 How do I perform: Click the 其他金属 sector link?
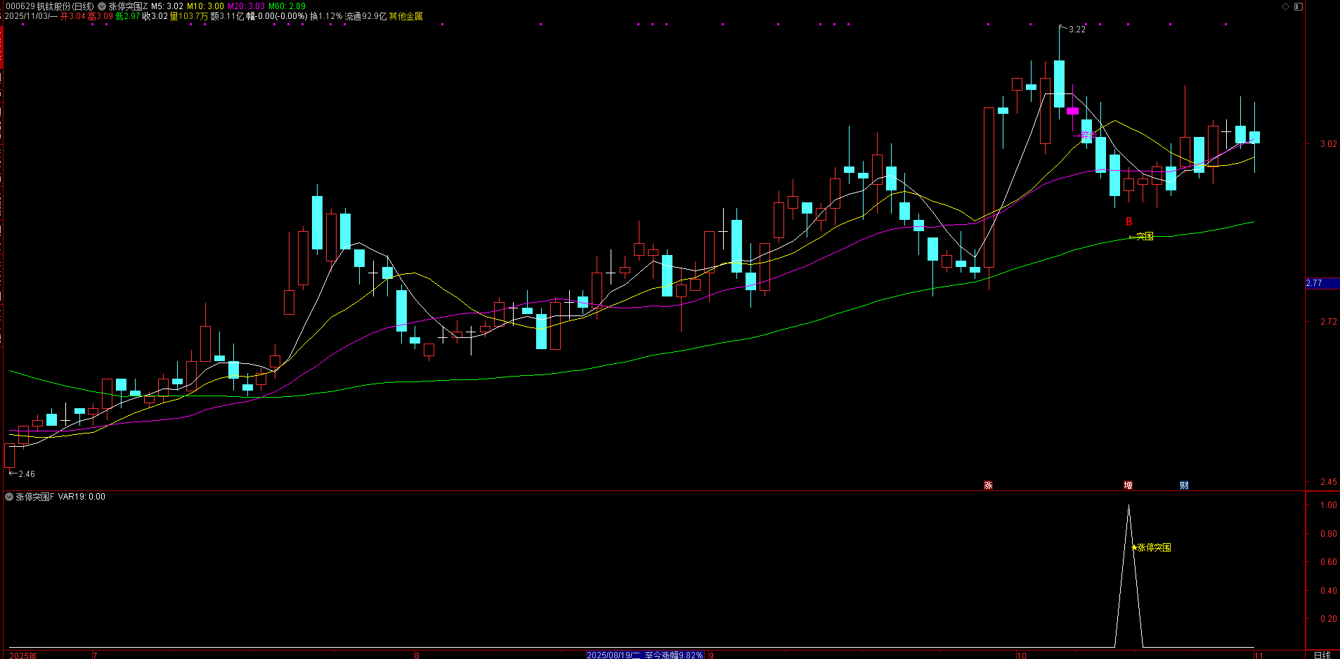(406, 16)
